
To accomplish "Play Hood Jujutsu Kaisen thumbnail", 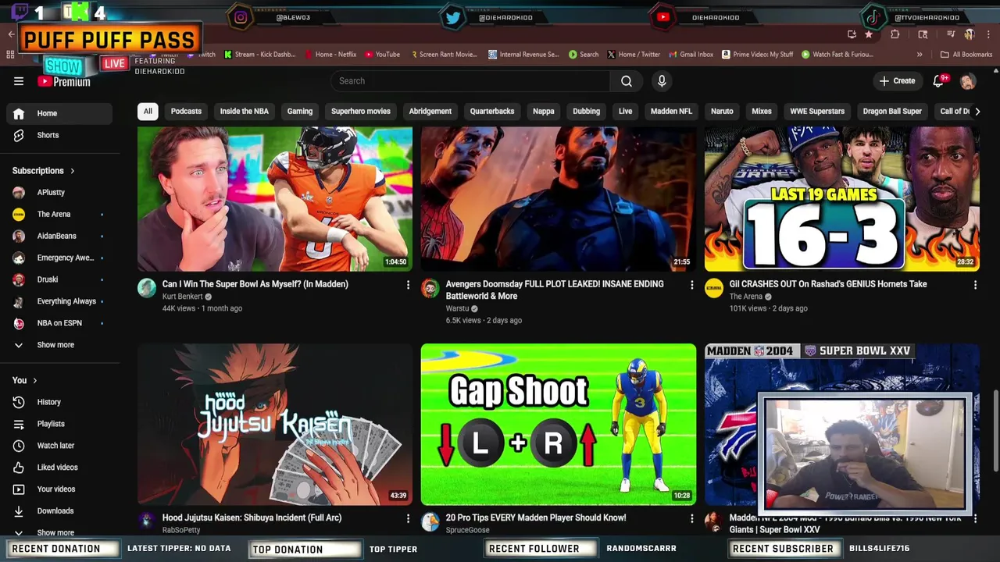I will tap(275, 425).
